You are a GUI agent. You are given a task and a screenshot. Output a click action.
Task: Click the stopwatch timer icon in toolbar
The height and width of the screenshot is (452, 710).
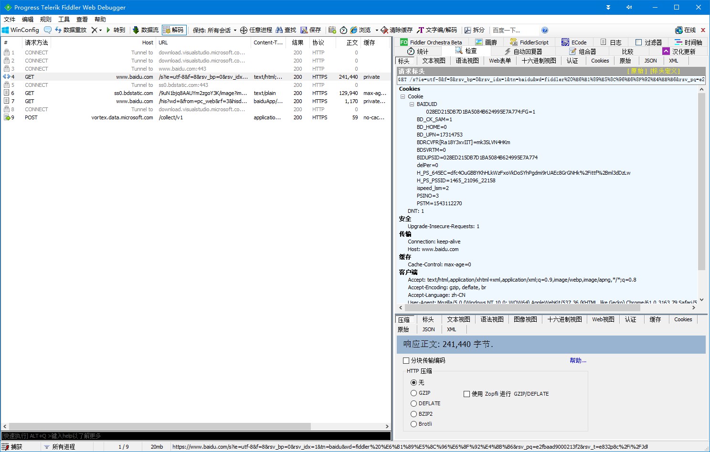pos(343,30)
